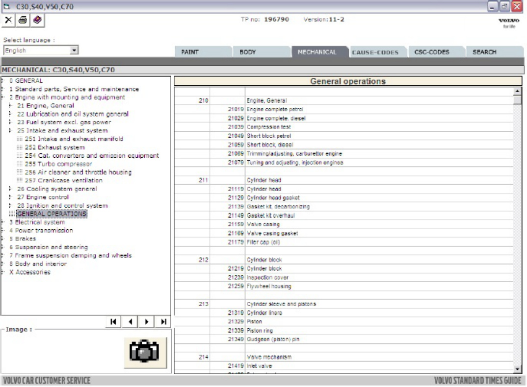Viewport: 527px width, 387px height.
Task: Open the SEARCH tab
Action: [x=494, y=52]
